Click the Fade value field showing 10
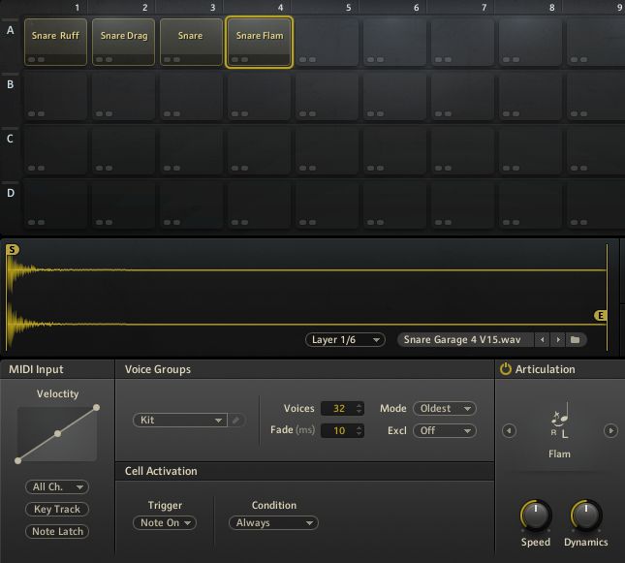The height and width of the screenshot is (563, 625). pos(338,430)
